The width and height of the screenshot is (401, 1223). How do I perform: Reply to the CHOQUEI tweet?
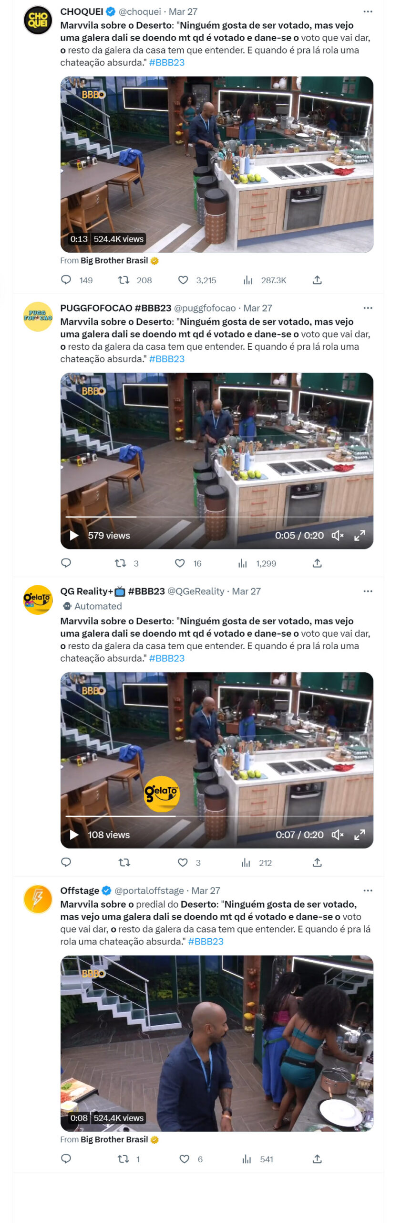(66, 280)
